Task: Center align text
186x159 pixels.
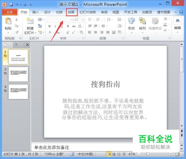Action: [x=96, y=32]
